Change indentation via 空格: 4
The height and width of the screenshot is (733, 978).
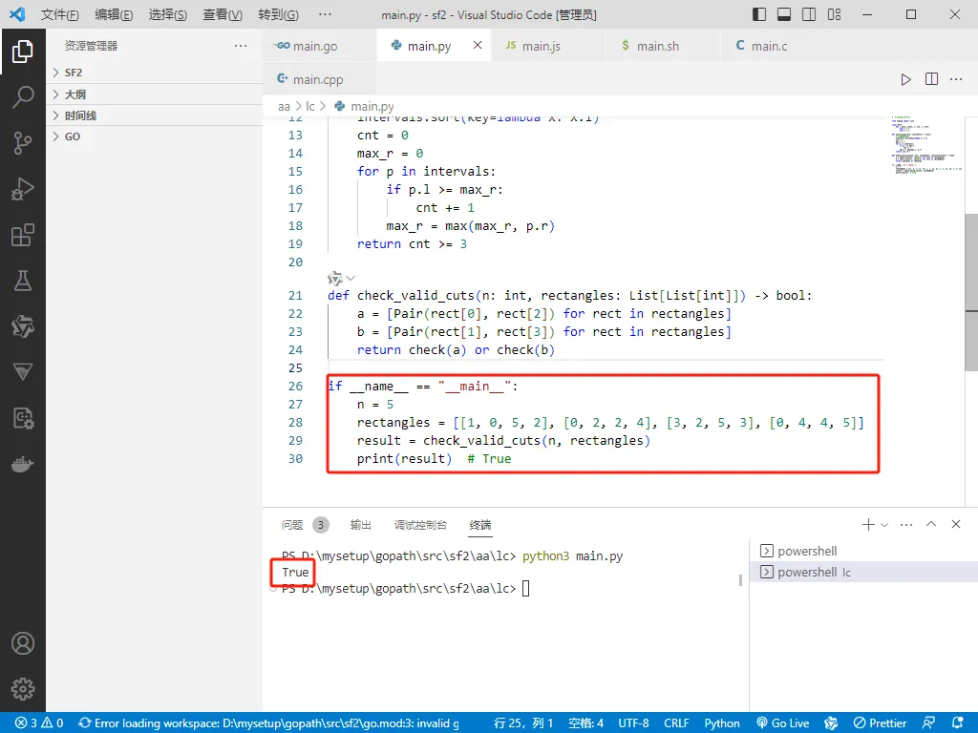(585, 723)
